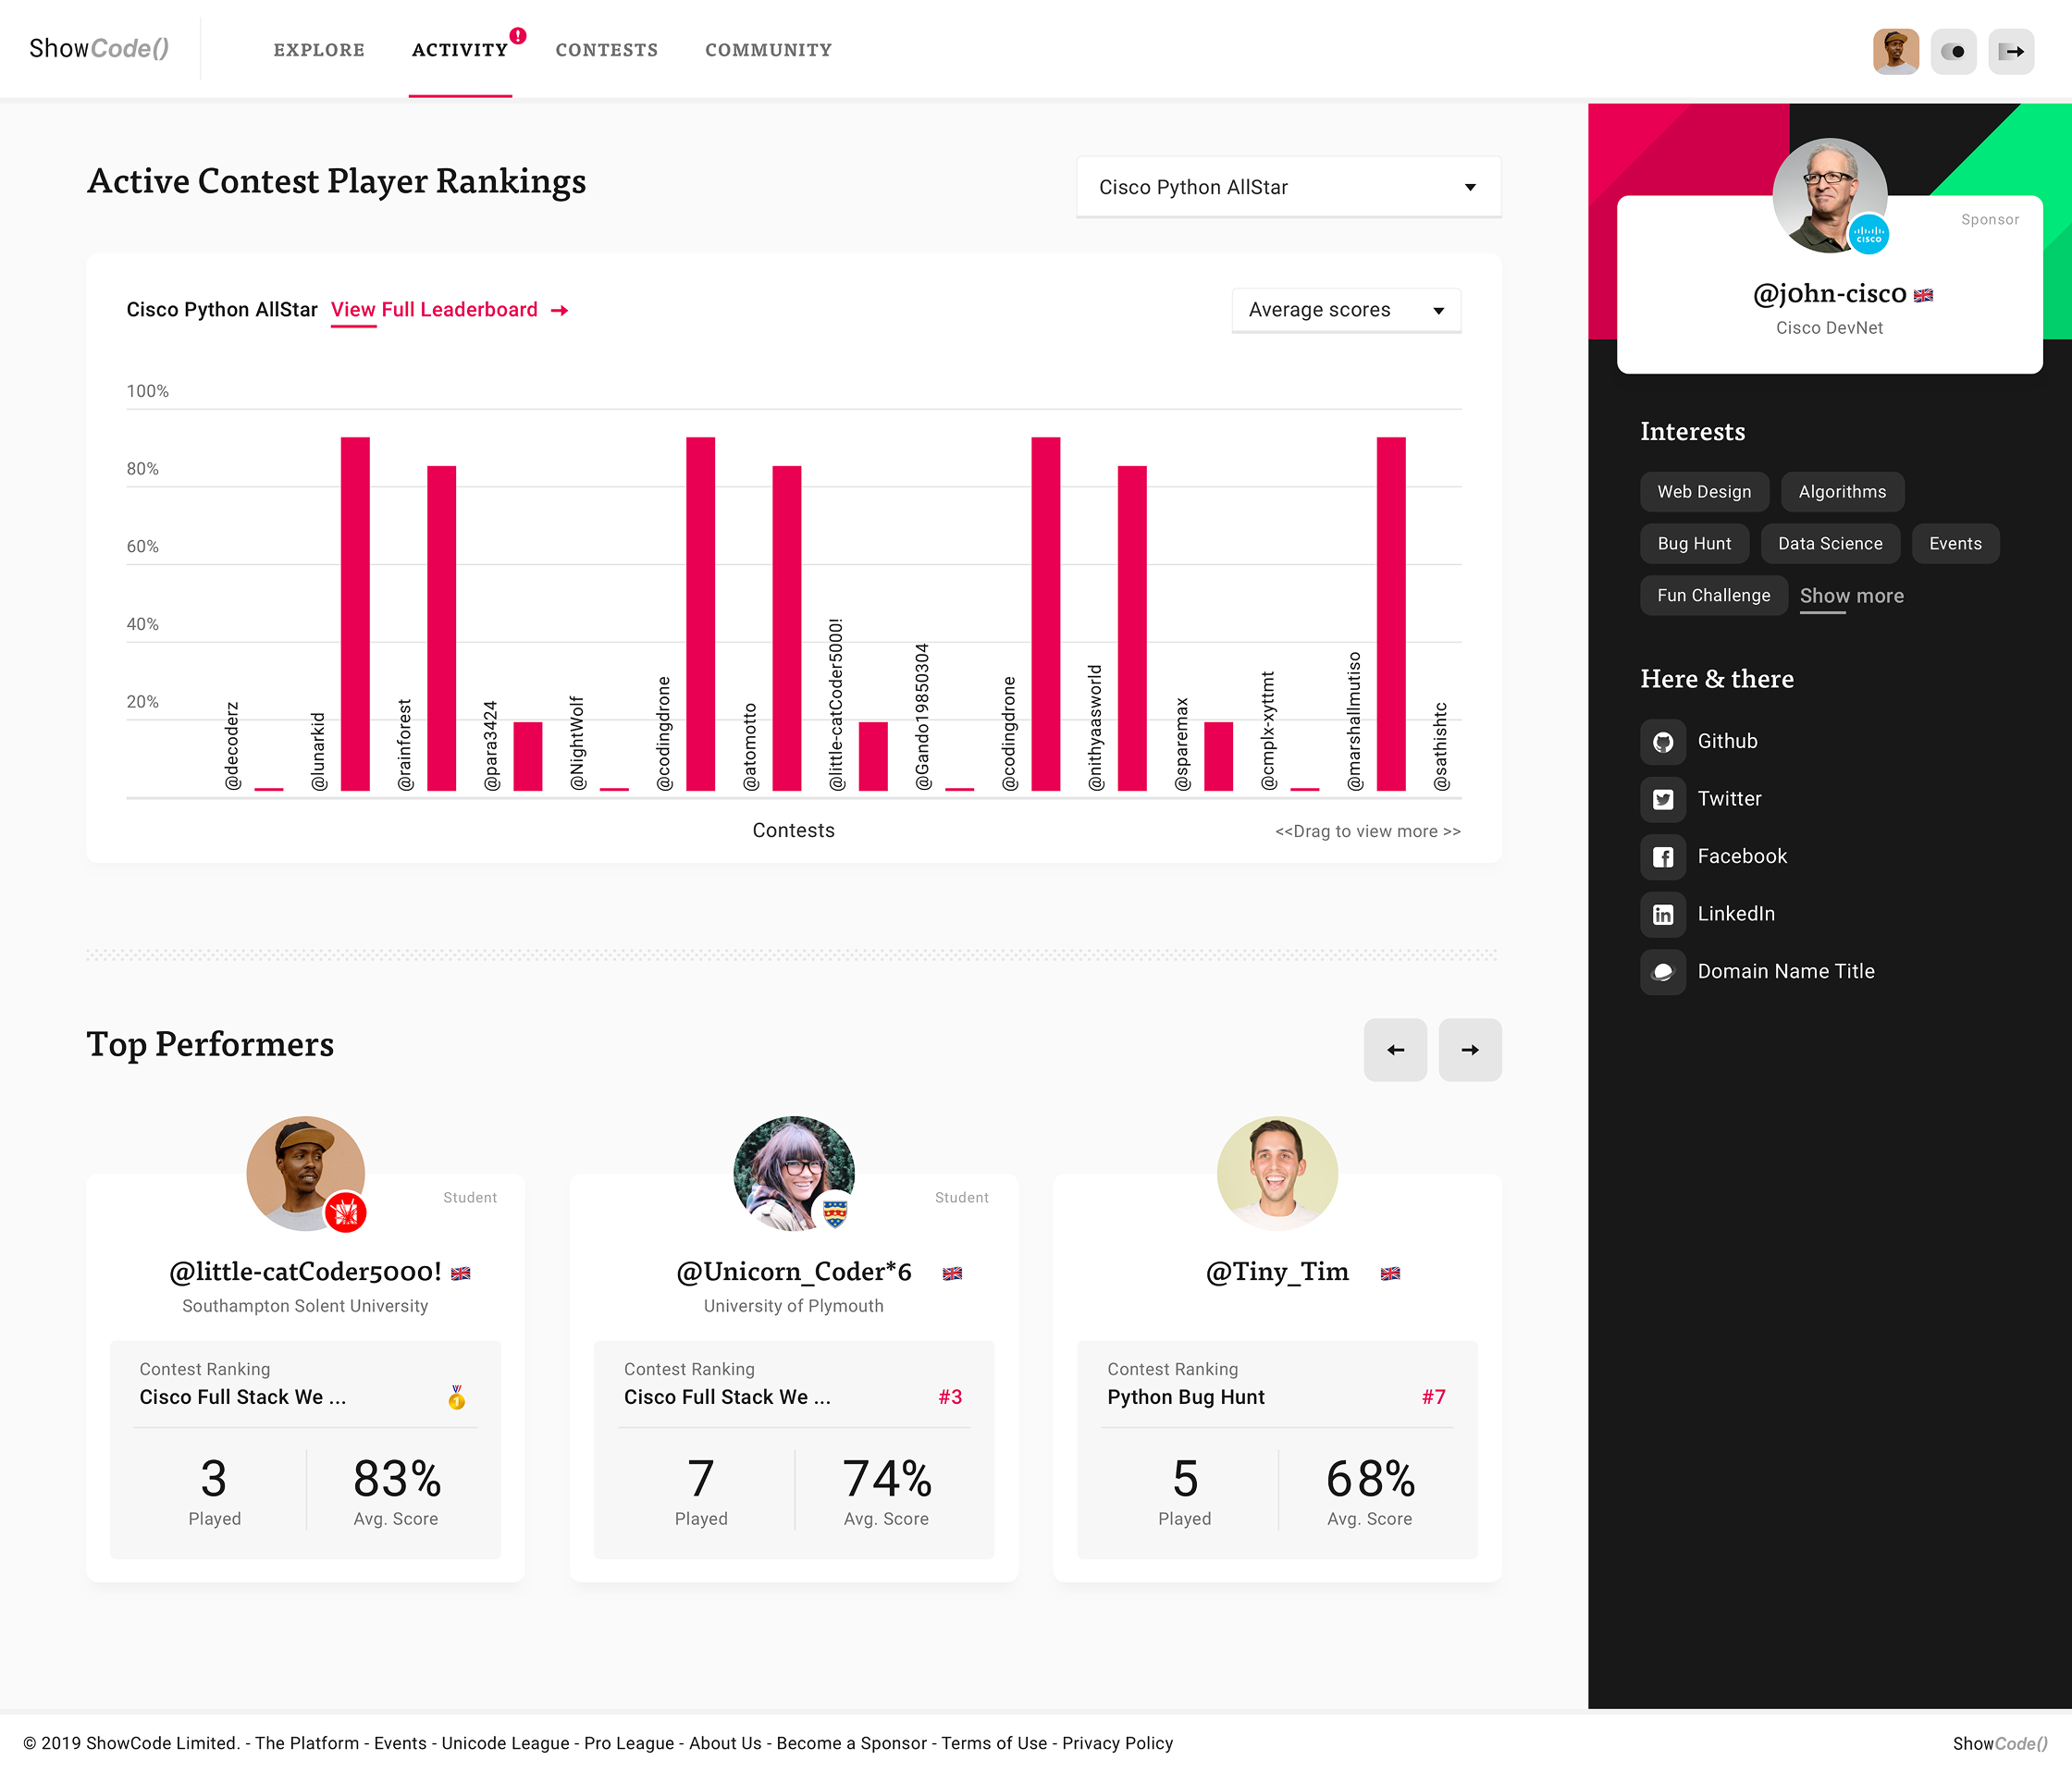This screenshot has height=1772, width=2072.
Task: Click View Full Leaderboard link
Action: tap(434, 310)
